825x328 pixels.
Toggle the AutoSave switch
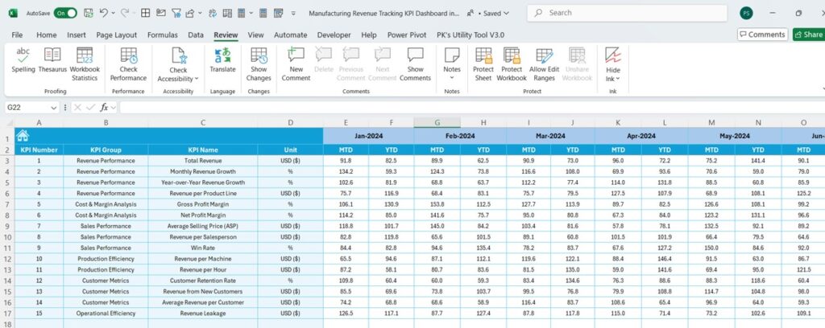(x=65, y=13)
